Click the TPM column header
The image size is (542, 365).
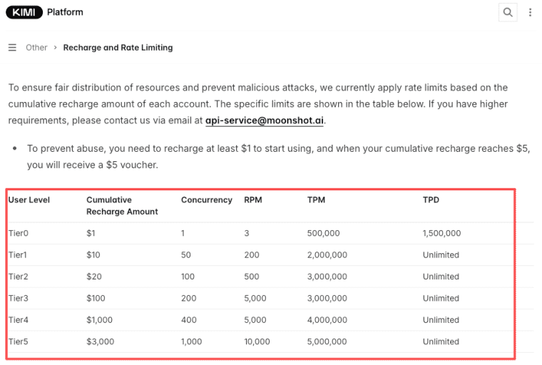316,200
